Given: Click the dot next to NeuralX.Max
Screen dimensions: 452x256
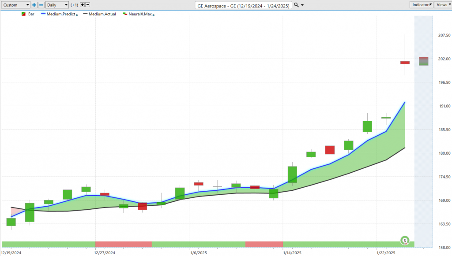Looking at the screenshot, I should coord(153,15).
